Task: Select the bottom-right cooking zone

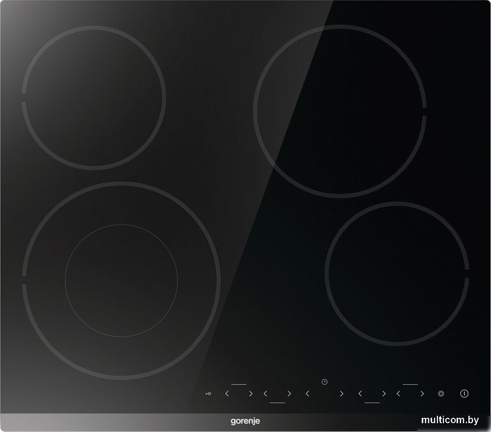Action: 397,273
